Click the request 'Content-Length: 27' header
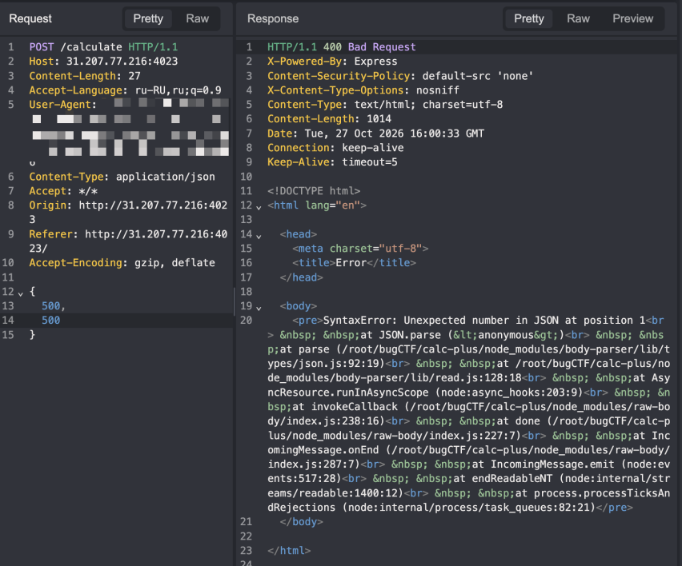 [x=85, y=76]
